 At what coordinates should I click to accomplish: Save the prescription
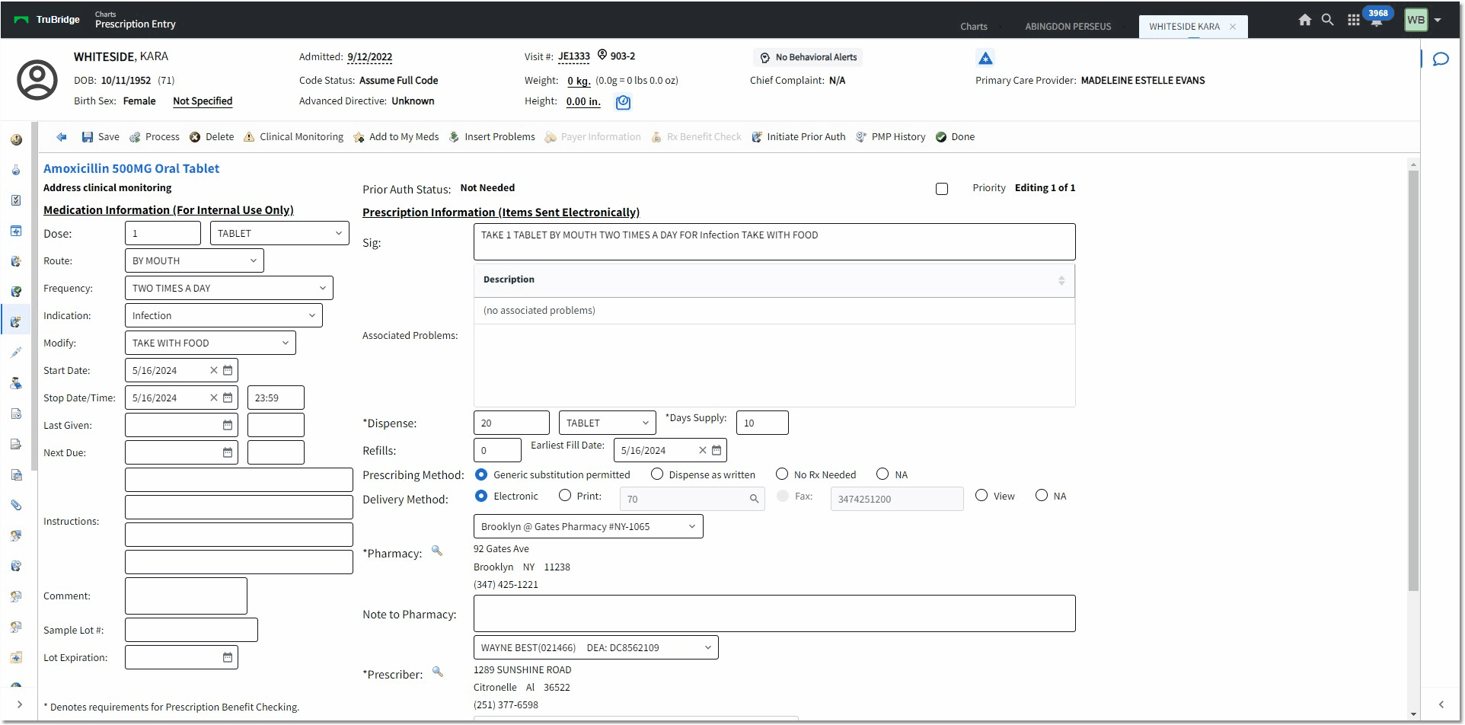click(101, 137)
